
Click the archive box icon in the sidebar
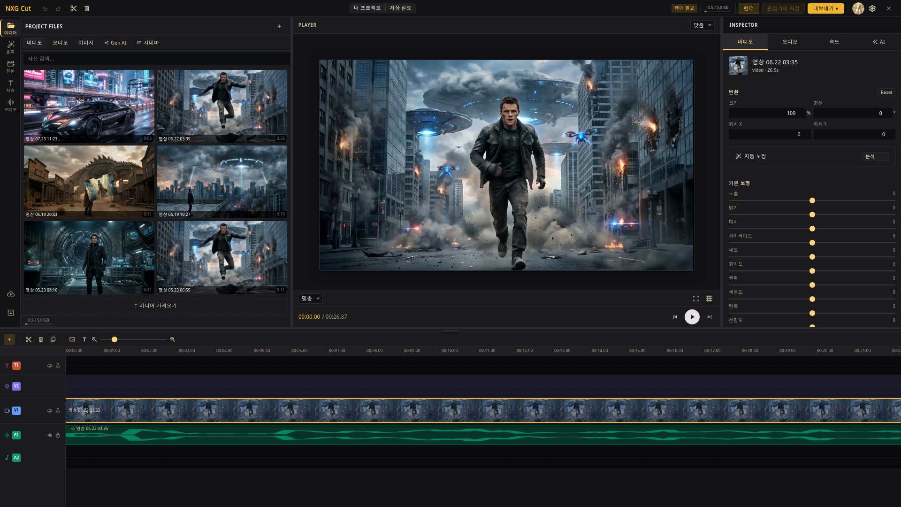point(10,313)
